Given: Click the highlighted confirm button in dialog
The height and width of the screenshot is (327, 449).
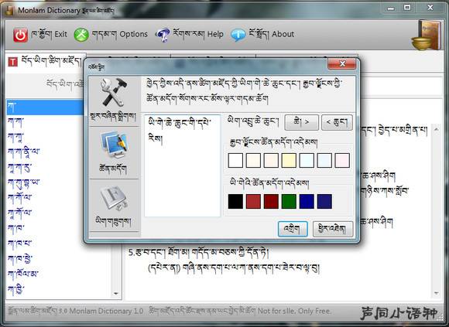Looking at the screenshot, I should [x=293, y=229].
